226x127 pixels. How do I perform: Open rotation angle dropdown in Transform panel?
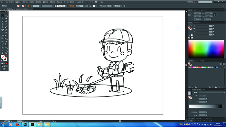[200, 19]
